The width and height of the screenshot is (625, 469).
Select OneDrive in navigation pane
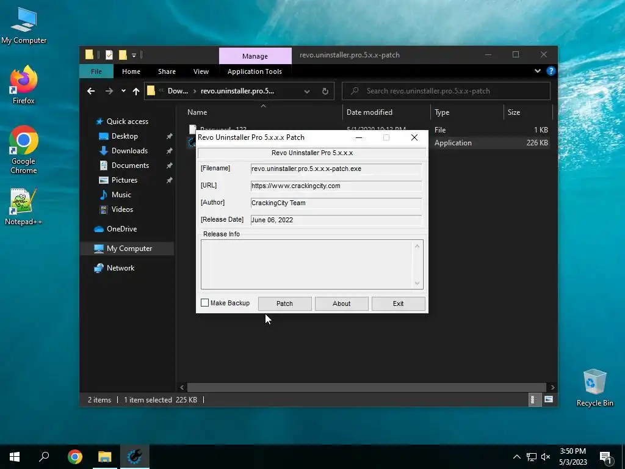point(121,229)
